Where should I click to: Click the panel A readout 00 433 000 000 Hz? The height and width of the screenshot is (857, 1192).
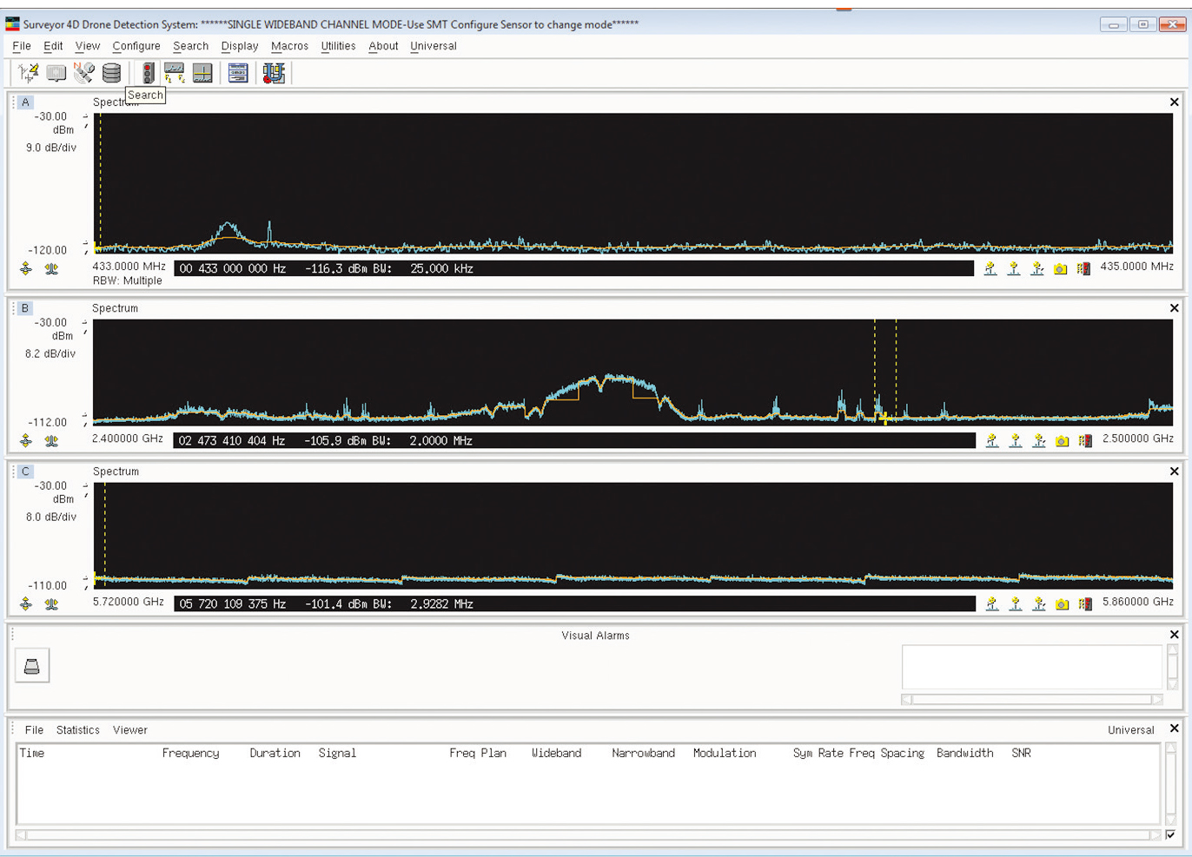pyautogui.click(x=232, y=269)
